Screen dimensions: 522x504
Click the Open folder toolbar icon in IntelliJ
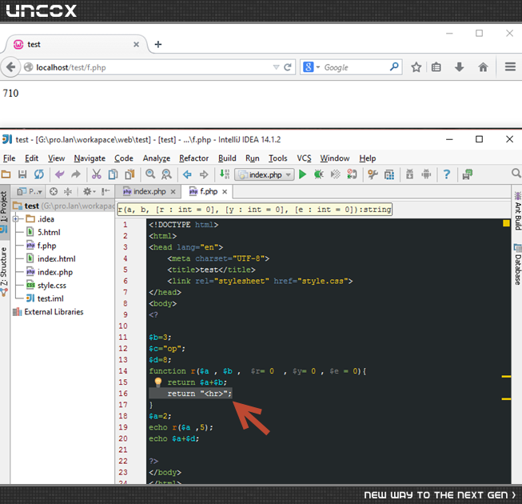[6, 174]
